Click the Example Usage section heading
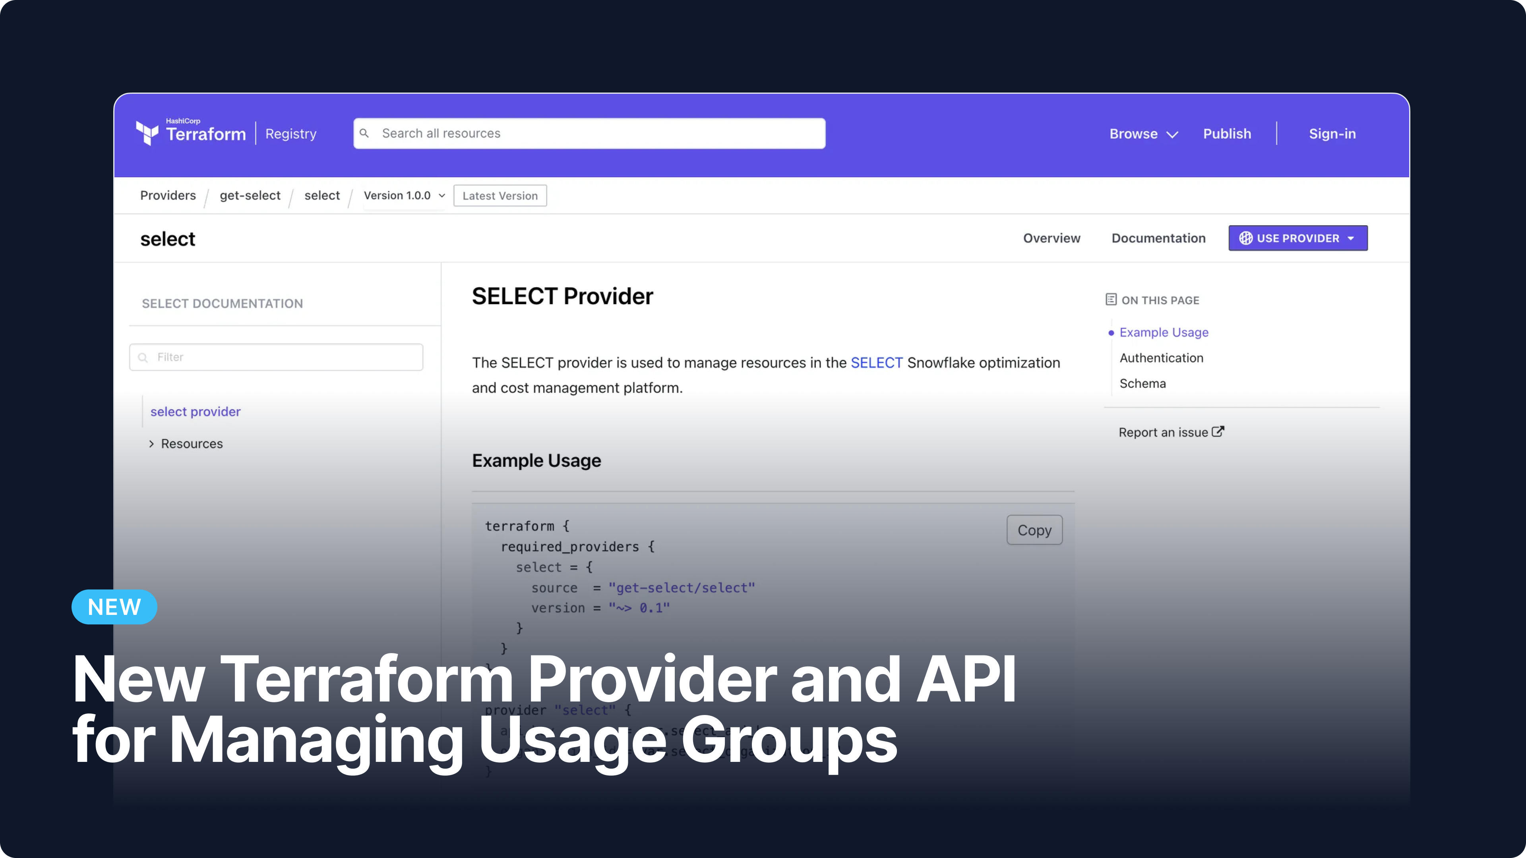 [x=536, y=461]
